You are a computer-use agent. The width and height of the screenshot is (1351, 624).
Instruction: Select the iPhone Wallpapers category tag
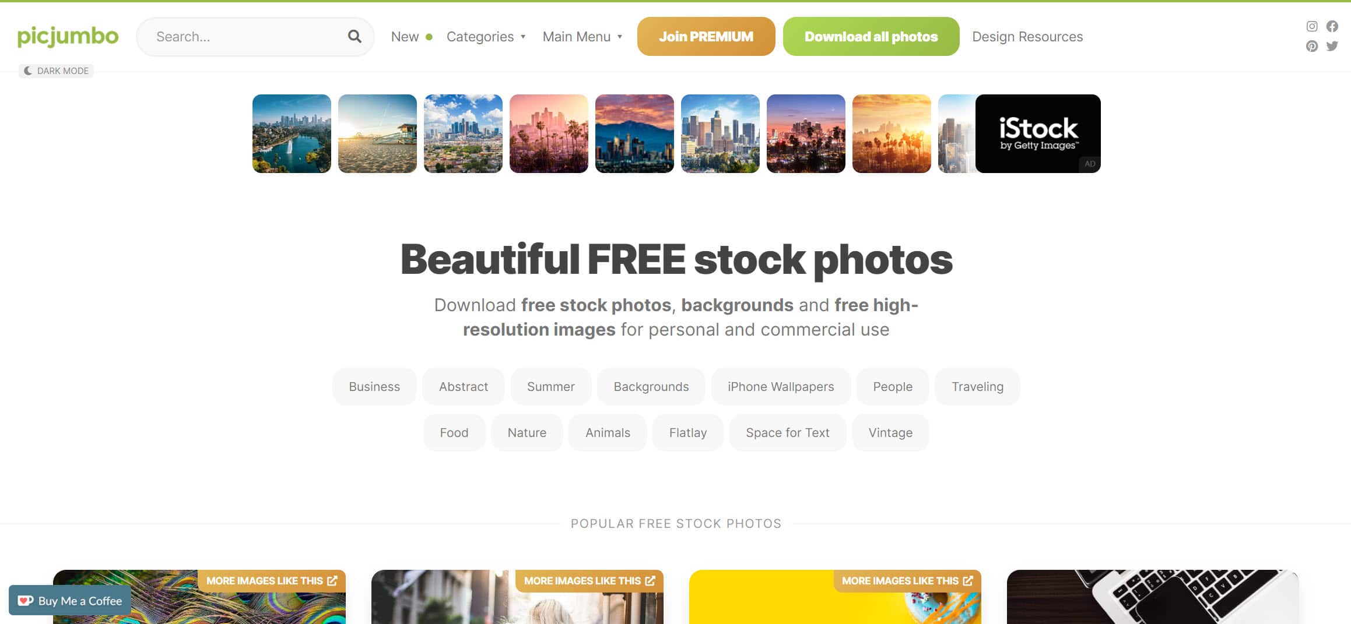[x=781, y=386]
